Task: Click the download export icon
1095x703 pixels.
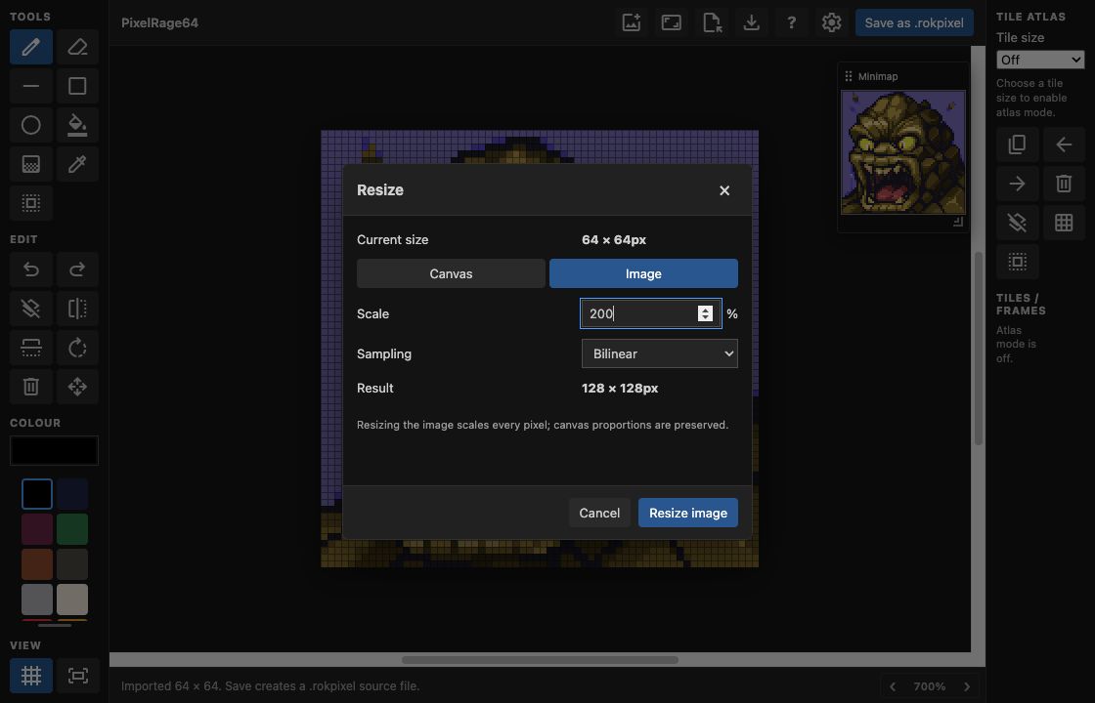Action: tap(752, 22)
